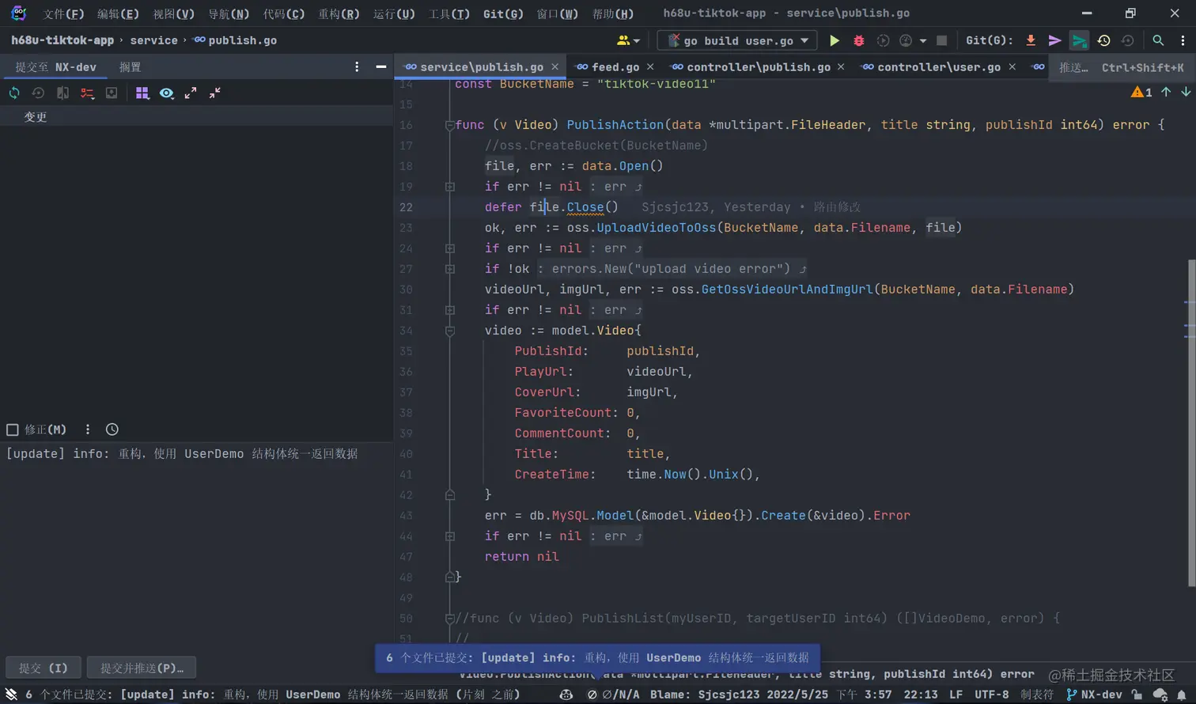Click h68u-tiktok-app breadcrumb
Viewport: 1196px width, 704px height.
point(62,40)
